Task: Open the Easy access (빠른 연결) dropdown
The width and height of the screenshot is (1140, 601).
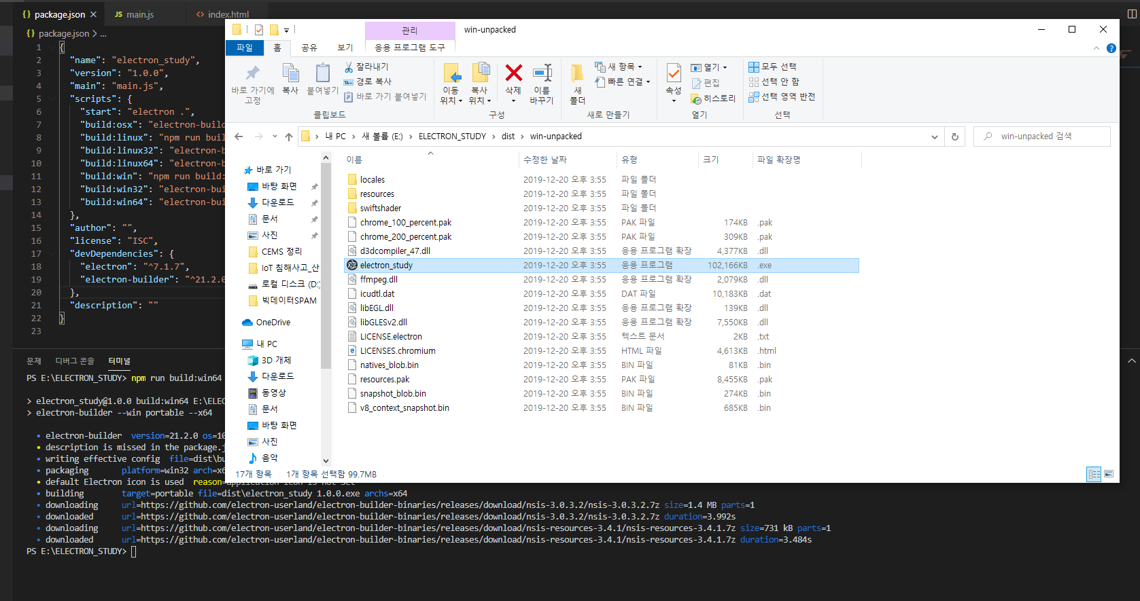Action: click(622, 81)
